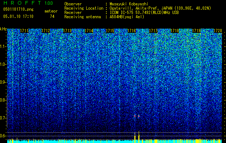The height and width of the screenshot is (143, 226).
Task: Click observer name Masayuki Kobayashi
Action: click(x=129, y=4)
